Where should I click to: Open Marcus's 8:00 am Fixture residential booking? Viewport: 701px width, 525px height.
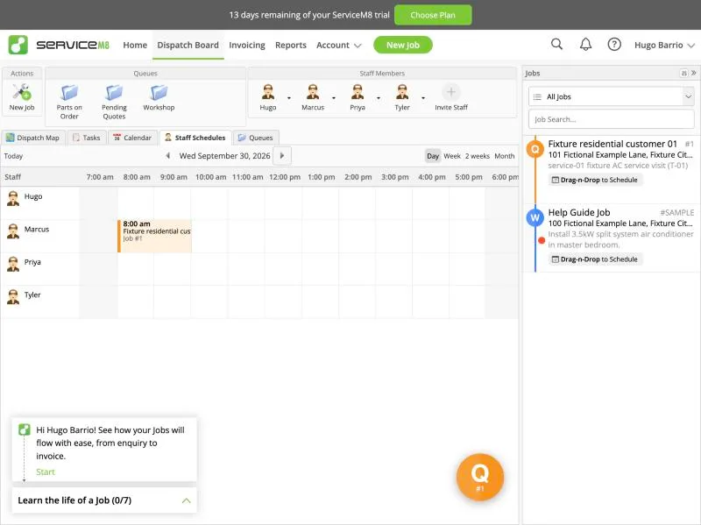coord(155,236)
